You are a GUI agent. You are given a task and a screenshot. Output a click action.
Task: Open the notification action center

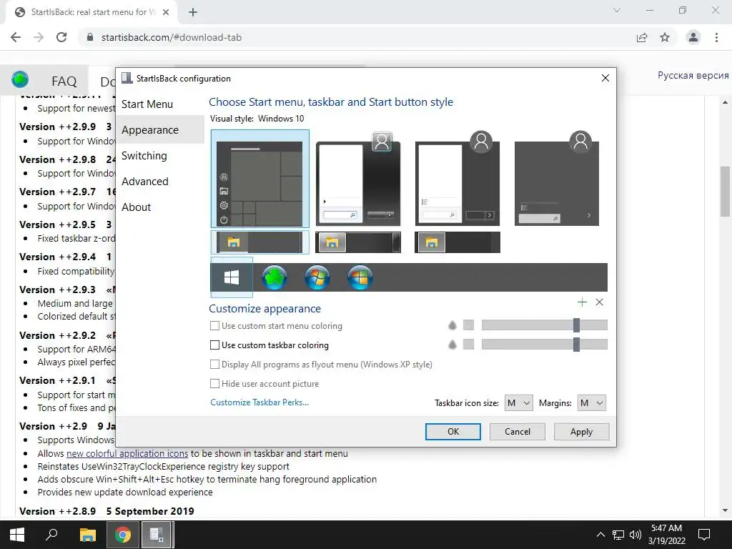pyautogui.click(x=704, y=535)
